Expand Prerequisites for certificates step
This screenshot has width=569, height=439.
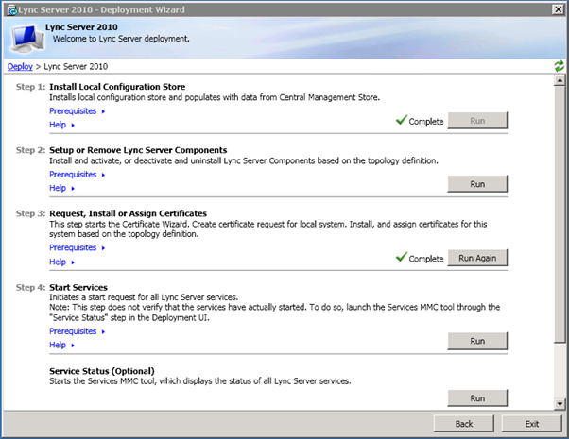[76, 248]
